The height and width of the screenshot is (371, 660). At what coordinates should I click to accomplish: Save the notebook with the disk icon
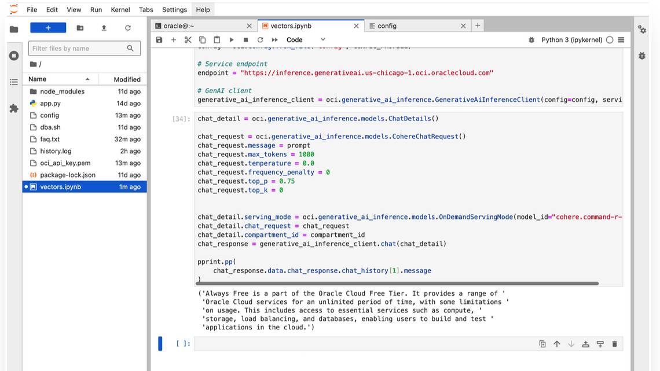coord(159,39)
